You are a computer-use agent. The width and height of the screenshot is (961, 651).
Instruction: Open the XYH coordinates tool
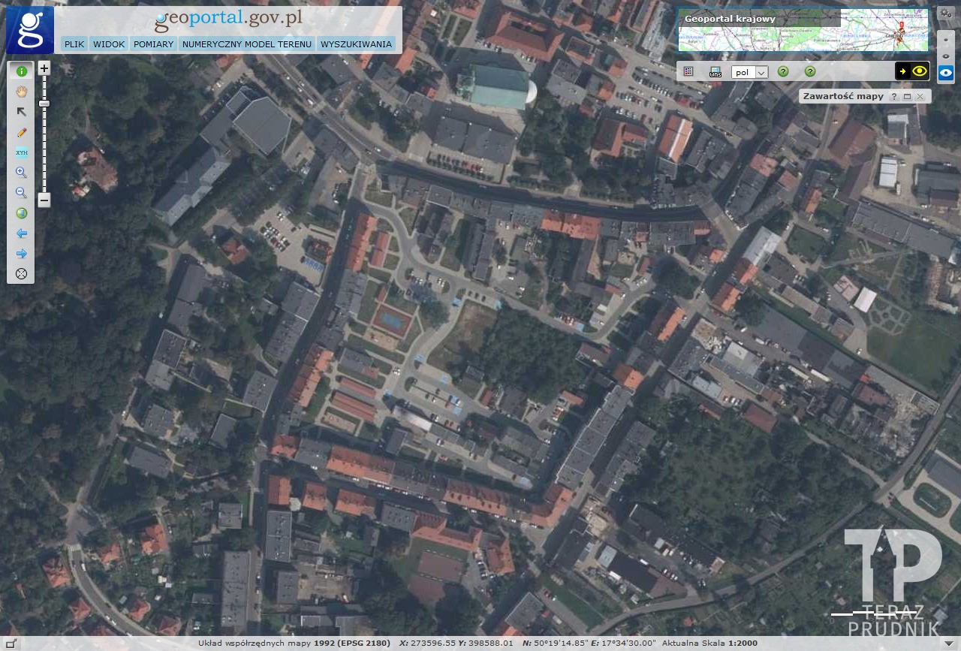[21, 152]
